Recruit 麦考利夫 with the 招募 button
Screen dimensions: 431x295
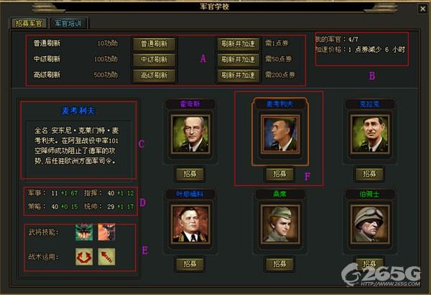click(279, 174)
